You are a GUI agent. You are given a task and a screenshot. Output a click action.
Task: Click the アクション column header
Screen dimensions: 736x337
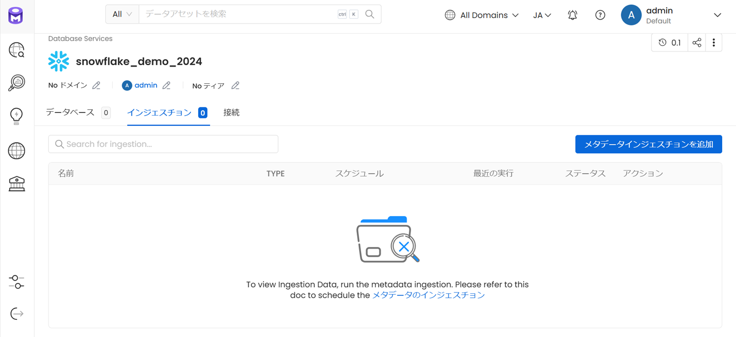(x=643, y=173)
